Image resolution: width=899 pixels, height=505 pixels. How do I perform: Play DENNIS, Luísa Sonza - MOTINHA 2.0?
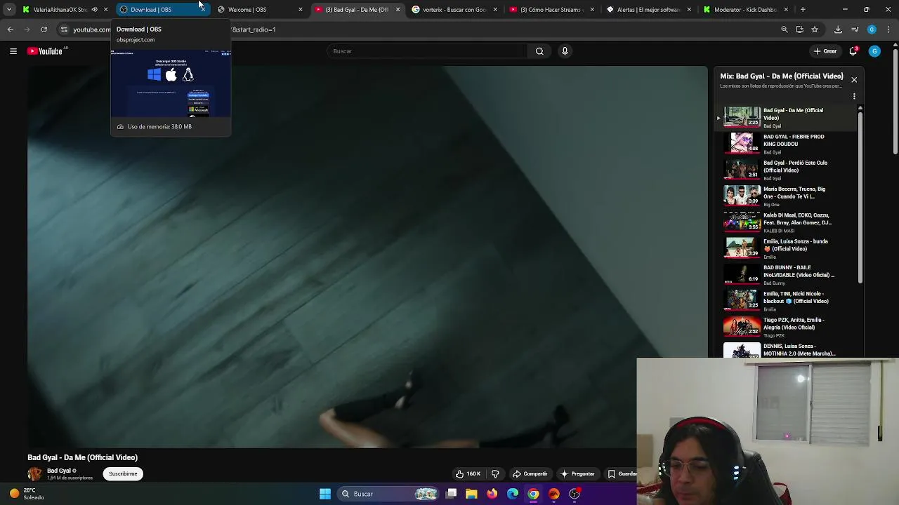[x=787, y=349]
